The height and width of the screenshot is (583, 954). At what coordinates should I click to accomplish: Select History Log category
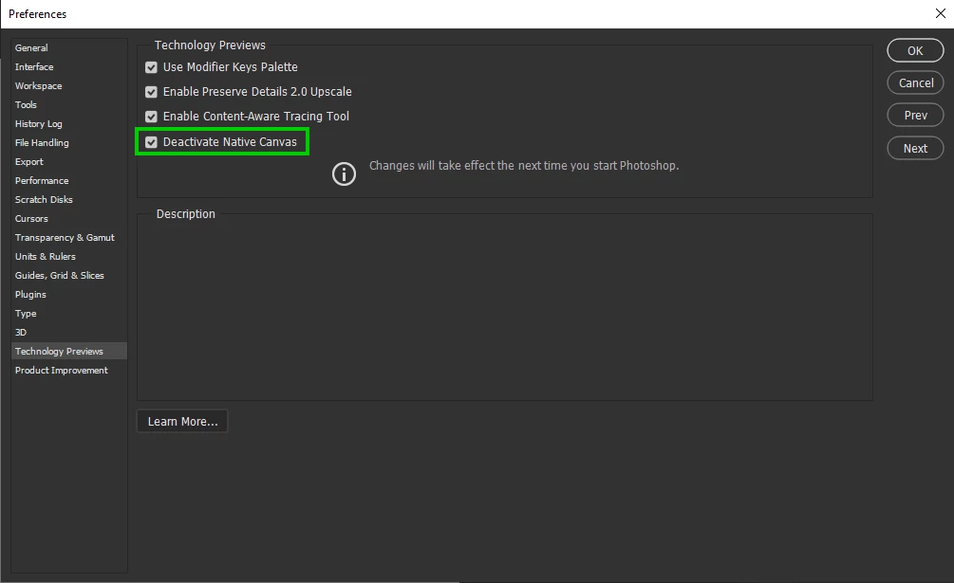(x=68, y=123)
